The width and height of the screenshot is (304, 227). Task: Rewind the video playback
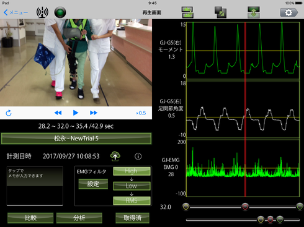click(x=58, y=113)
